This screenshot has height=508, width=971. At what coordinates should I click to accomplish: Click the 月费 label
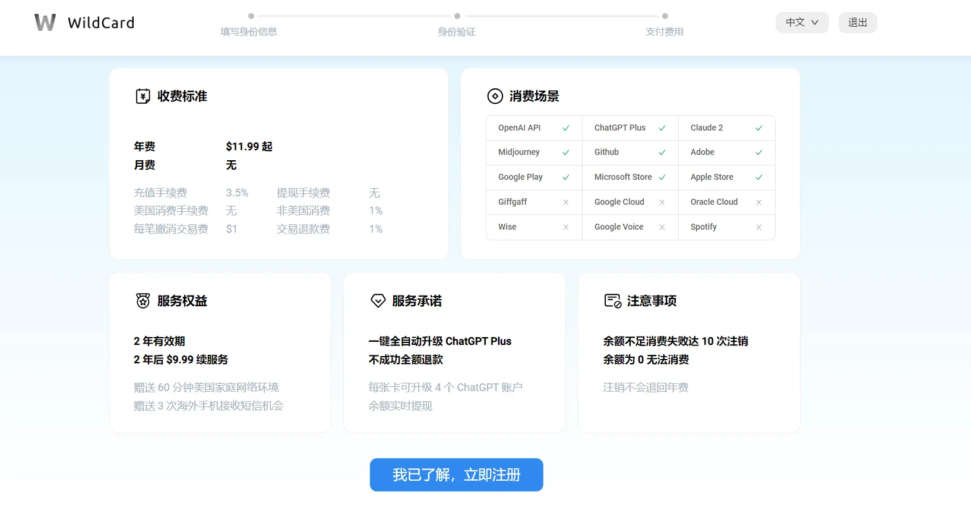144,165
